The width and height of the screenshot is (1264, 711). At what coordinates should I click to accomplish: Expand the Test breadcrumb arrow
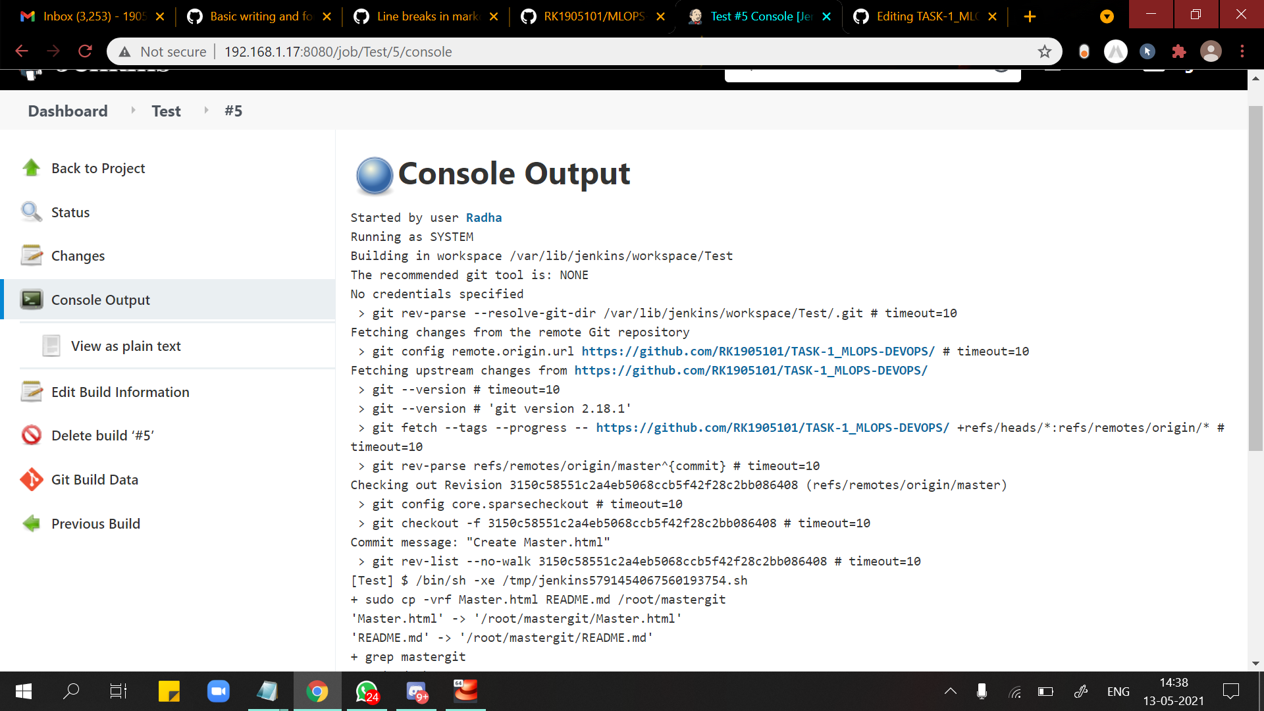[206, 111]
